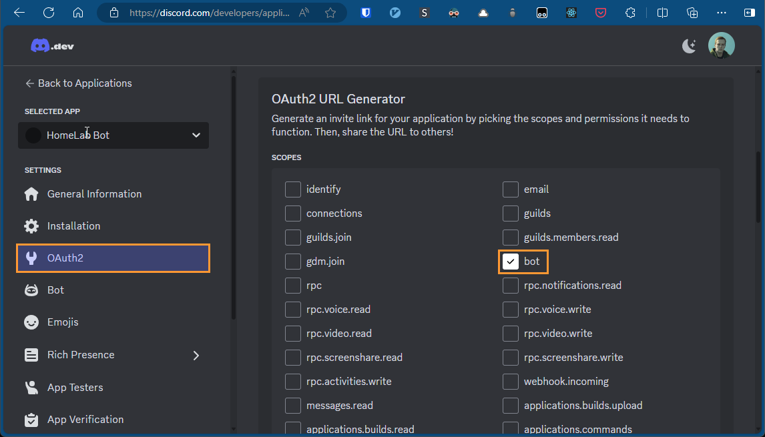This screenshot has height=437, width=765.
Task: Click the Discord .dev logo
Action: [51, 46]
